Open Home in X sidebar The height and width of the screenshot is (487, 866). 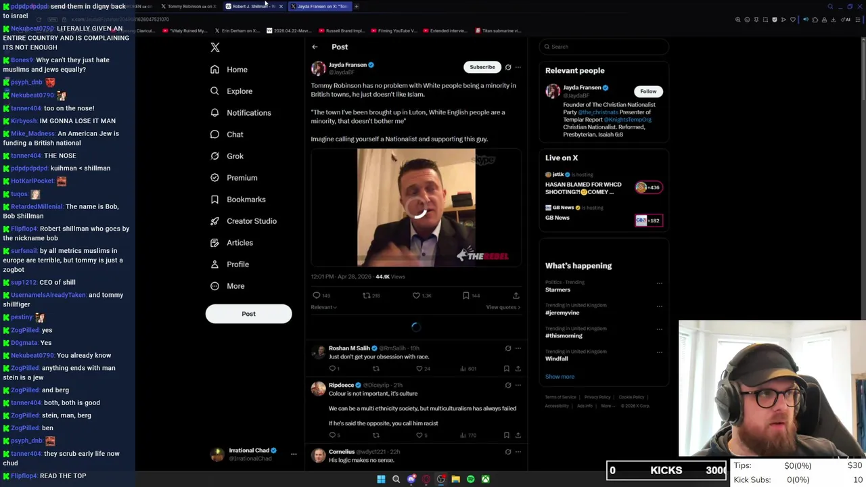pyautogui.click(x=229, y=70)
